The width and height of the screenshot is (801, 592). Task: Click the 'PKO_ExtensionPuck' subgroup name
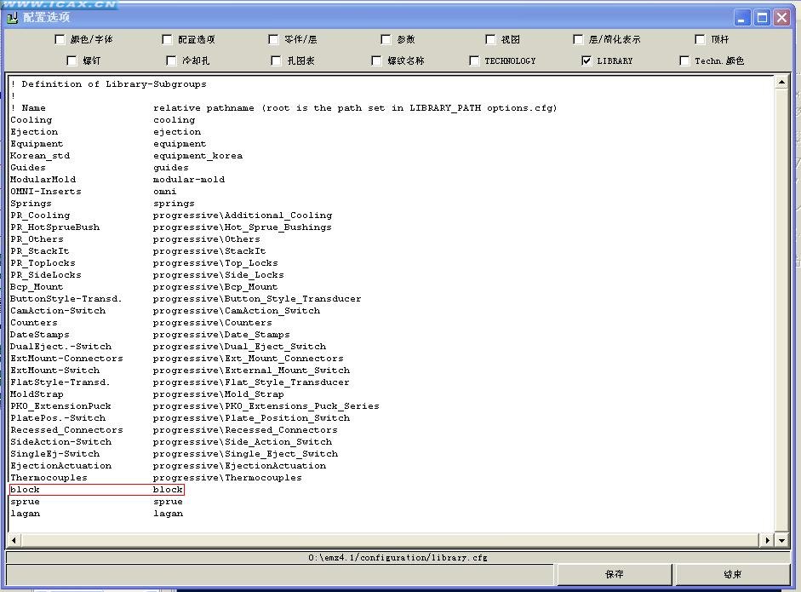[60, 406]
